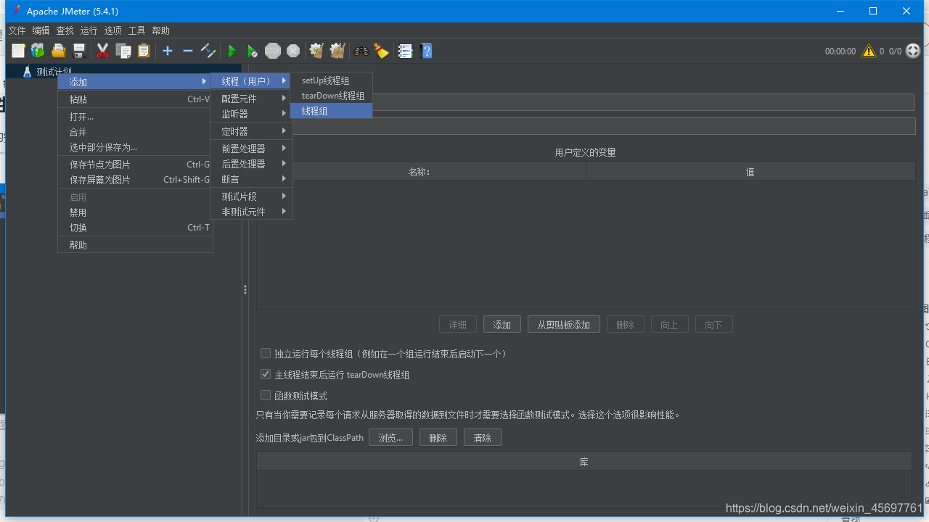This screenshot has height=522, width=929.
Task: Click the Search binoculars icon
Action: 361,51
